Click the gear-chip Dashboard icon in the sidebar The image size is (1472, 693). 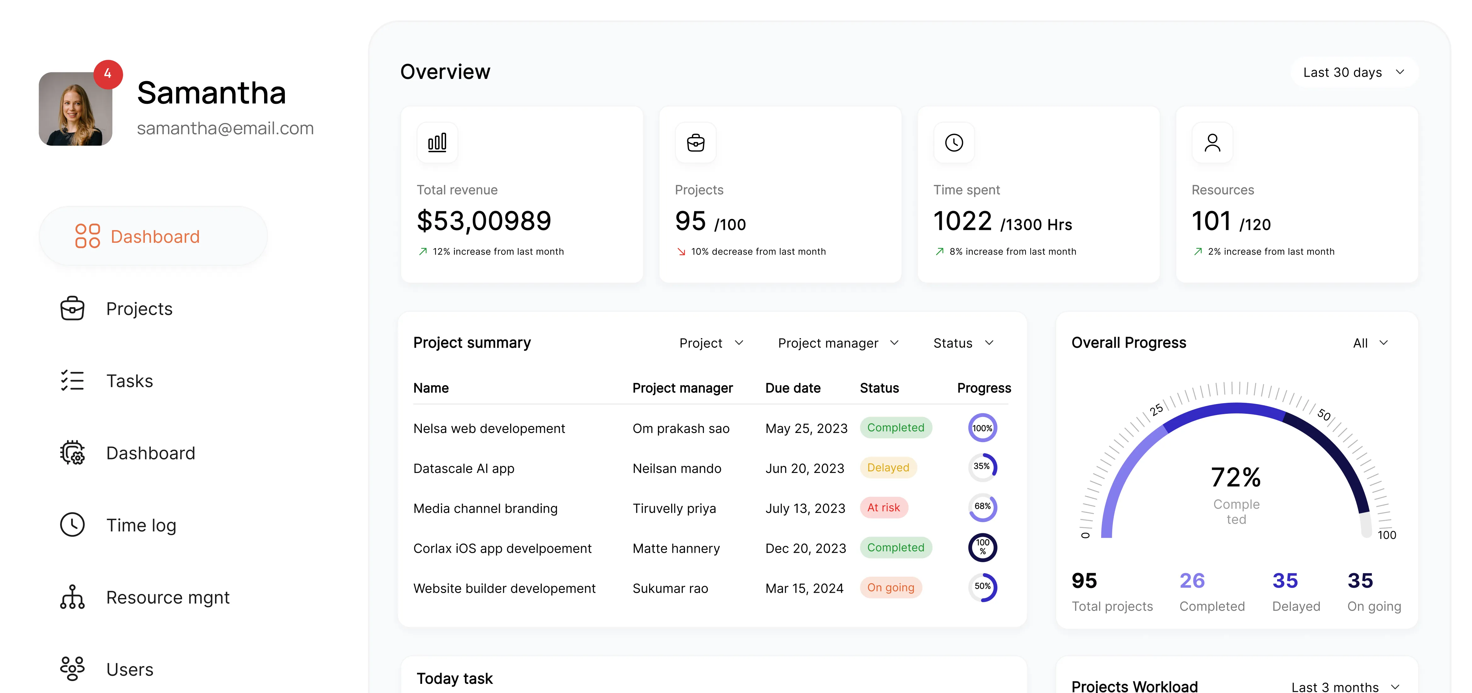pyautogui.click(x=73, y=453)
